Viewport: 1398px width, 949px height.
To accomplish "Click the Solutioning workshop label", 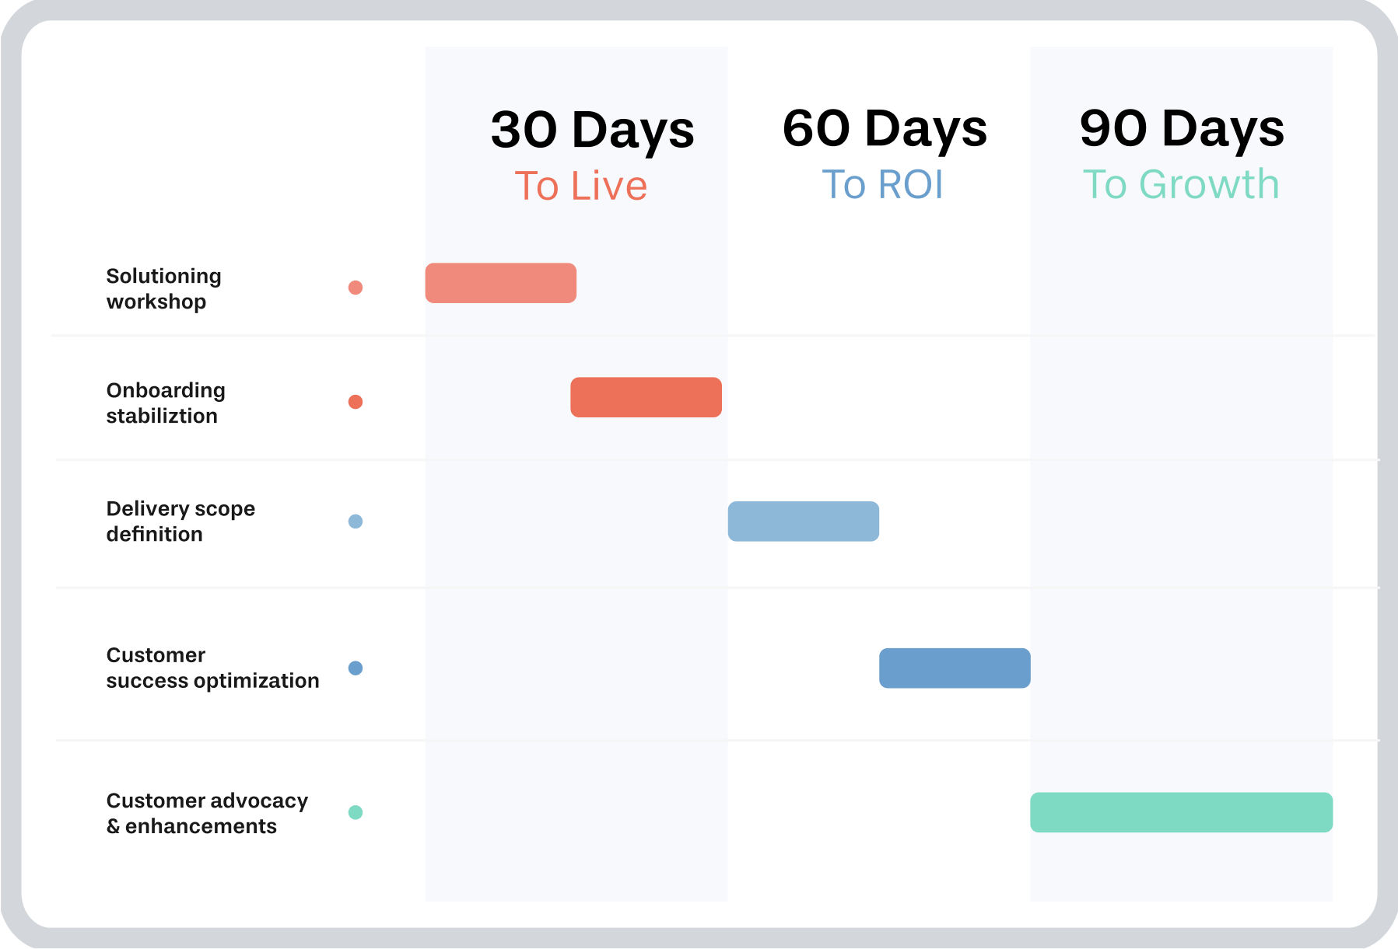I will 163,288.
